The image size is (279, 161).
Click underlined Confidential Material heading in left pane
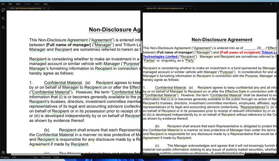click(63, 82)
